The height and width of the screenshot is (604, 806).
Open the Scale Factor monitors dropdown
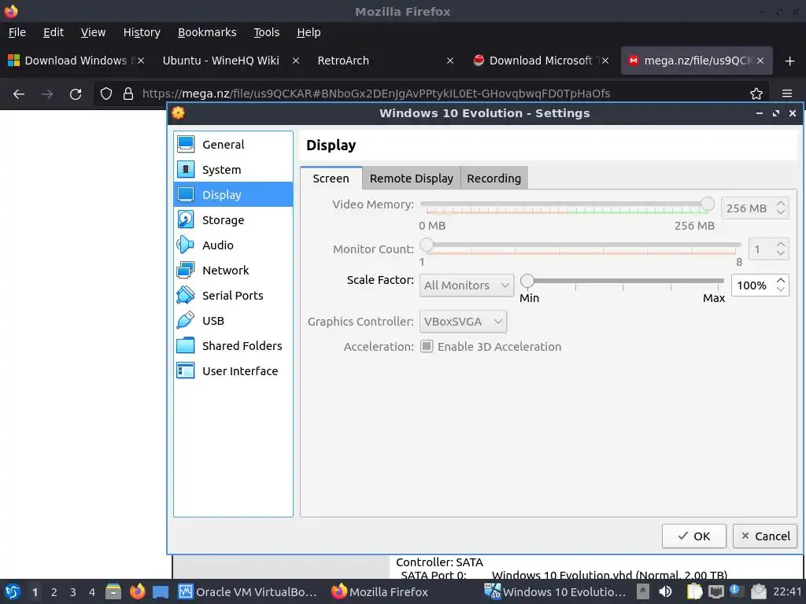(x=467, y=285)
